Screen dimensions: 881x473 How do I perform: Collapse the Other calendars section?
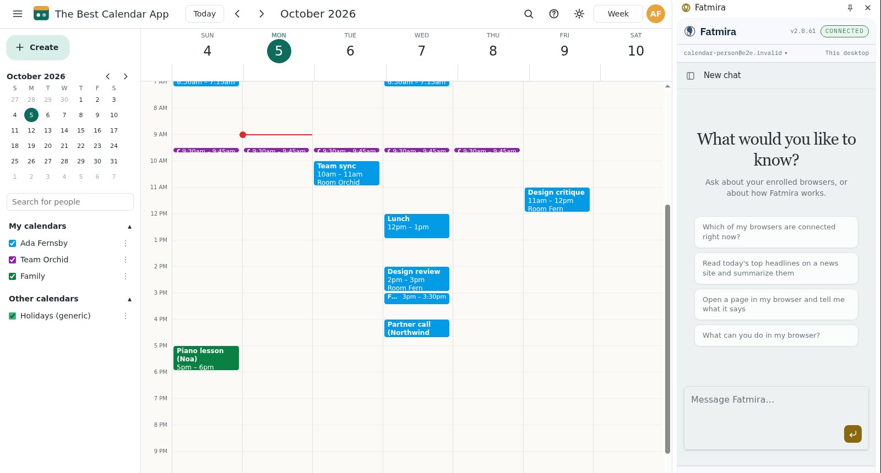[130, 299]
